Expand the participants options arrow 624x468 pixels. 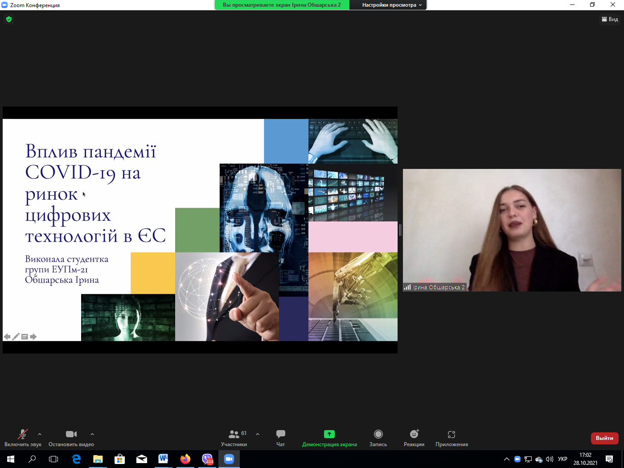point(258,434)
